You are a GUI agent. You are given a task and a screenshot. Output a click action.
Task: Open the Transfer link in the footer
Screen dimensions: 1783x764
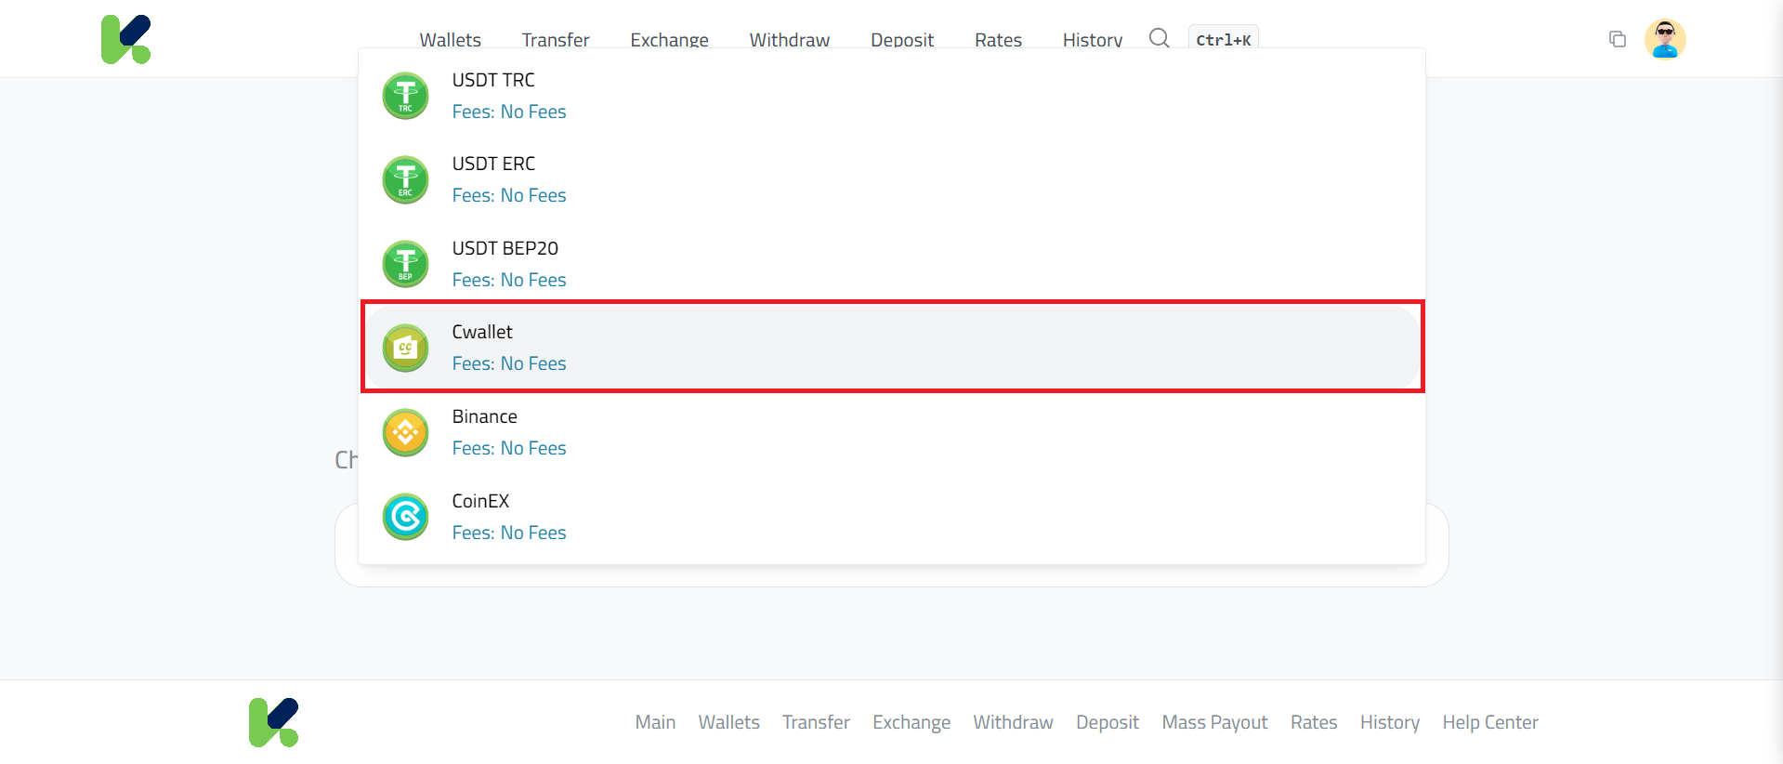(x=816, y=722)
